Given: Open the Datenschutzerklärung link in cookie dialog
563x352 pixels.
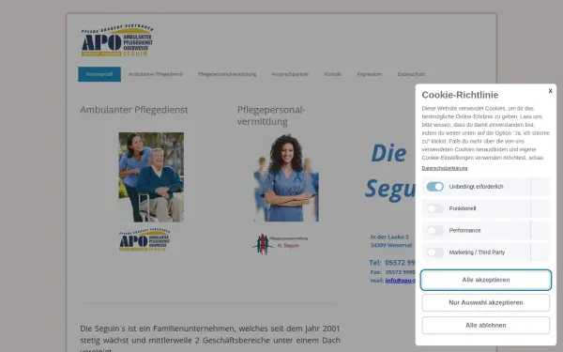Looking at the screenshot, I should (x=445, y=168).
